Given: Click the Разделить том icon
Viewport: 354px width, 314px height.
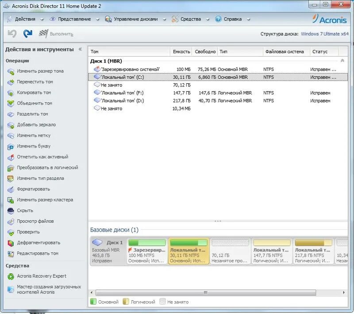Looking at the screenshot, I should (11, 114).
